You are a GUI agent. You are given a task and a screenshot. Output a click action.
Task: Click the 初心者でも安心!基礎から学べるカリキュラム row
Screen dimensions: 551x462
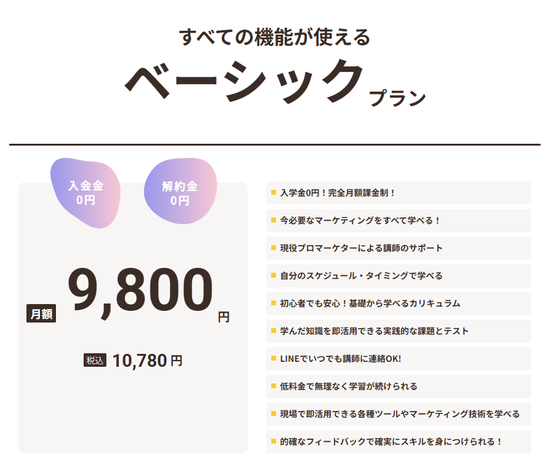pyautogui.click(x=398, y=303)
